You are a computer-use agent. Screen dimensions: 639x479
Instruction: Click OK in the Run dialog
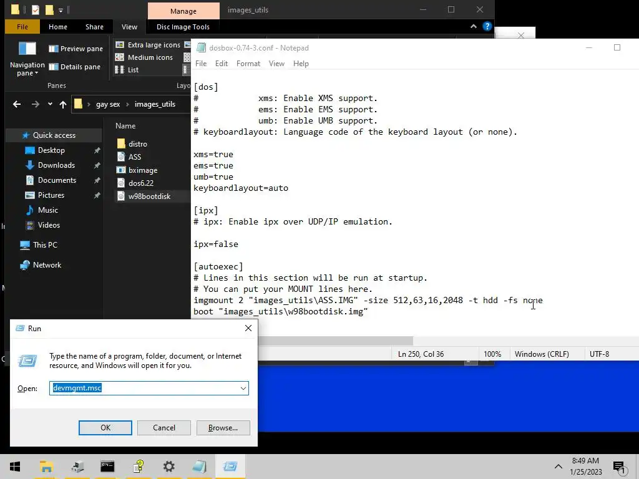coord(105,428)
